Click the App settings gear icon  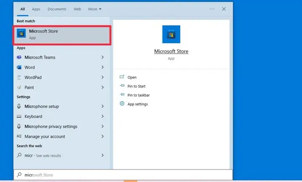tap(122, 104)
